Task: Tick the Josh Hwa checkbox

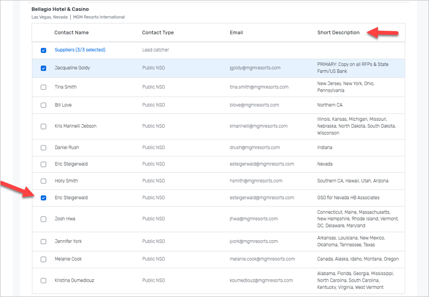Action: click(44, 219)
